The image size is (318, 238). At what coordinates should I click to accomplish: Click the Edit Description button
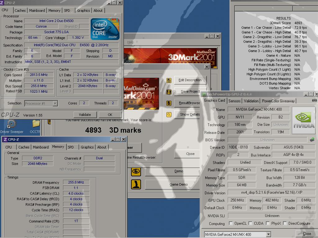190,80
